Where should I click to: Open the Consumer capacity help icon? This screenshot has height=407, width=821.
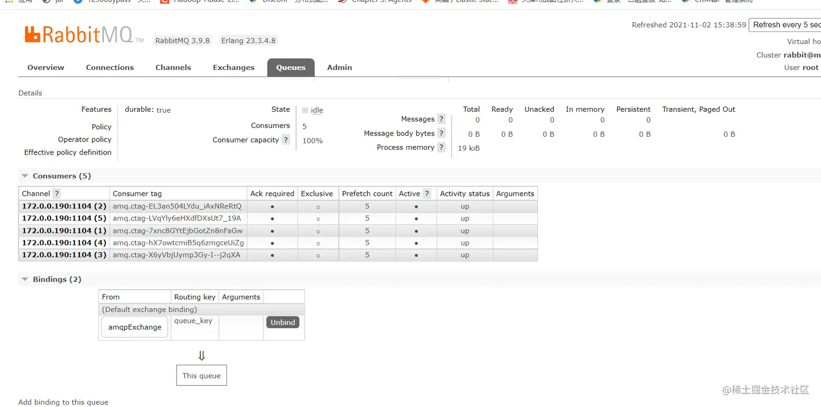[x=286, y=140]
